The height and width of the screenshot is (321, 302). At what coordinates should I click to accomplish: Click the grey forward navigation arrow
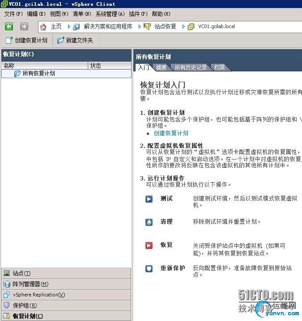pos(24,26)
